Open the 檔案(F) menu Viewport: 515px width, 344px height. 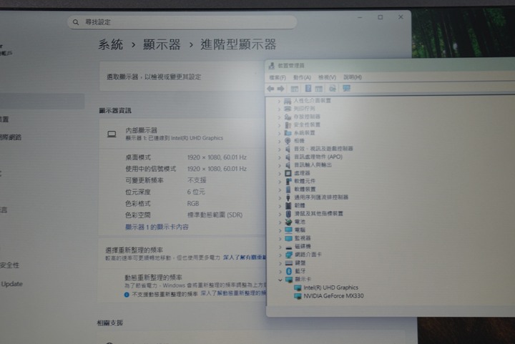coord(278,77)
